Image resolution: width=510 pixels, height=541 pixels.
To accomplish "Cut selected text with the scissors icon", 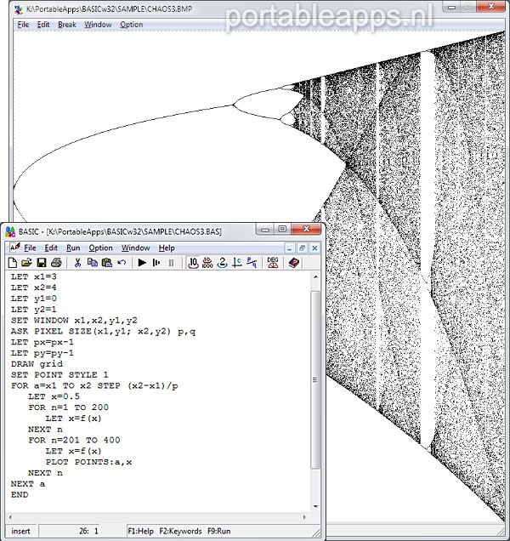I will coord(77,263).
